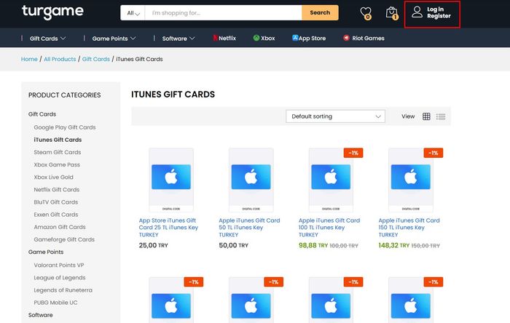The image size is (510, 323).
Task: Select Amazon Gift Cards category
Action: click(60, 227)
